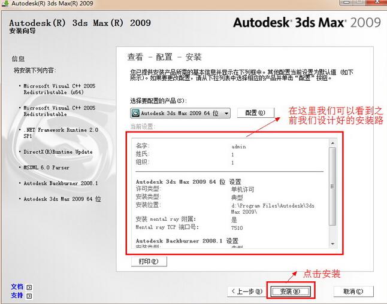The image size is (387, 304).
Task: Select '.NET Framework Runtime 2.0 SP1' entry
Action: (61, 133)
